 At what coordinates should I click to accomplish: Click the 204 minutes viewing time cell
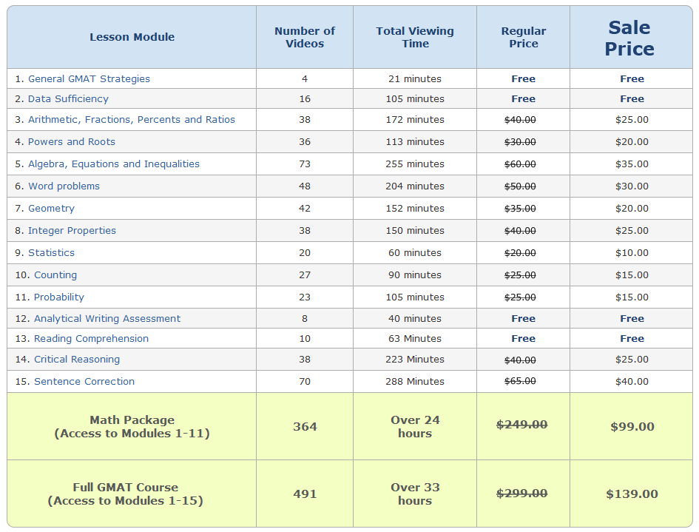tap(415, 186)
